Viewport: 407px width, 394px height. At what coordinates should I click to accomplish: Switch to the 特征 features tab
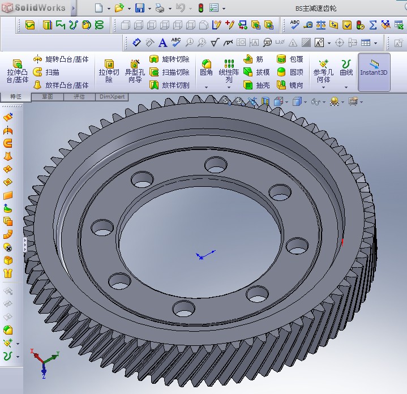click(16, 97)
